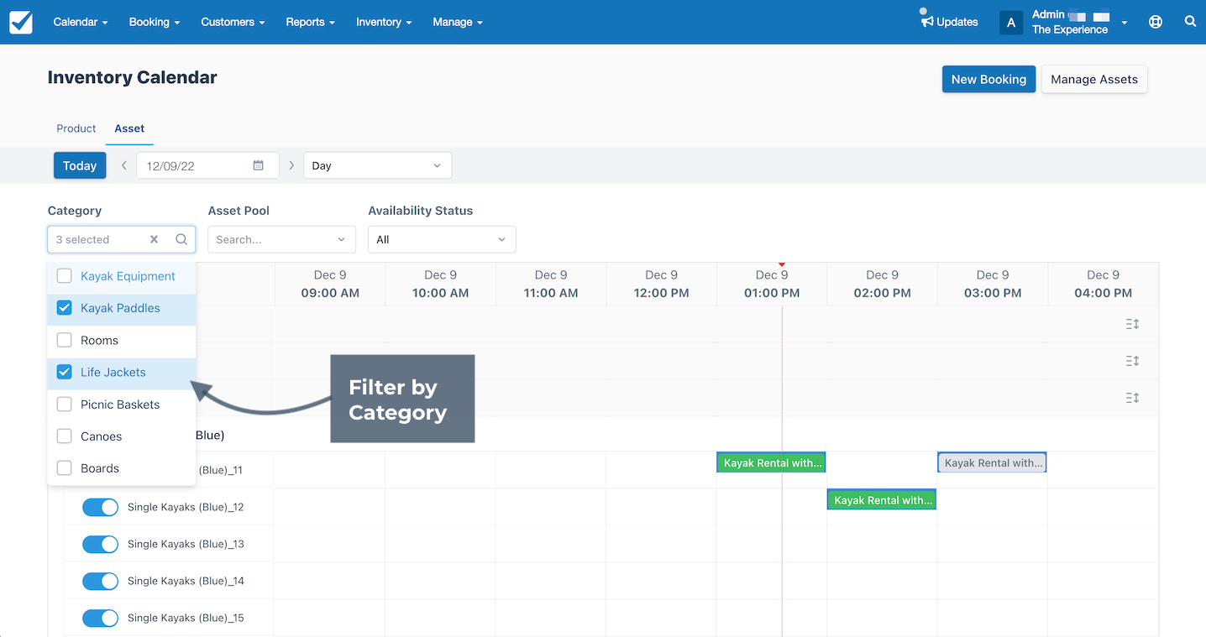Open the Category 3 selected field
This screenshot has height=637, width=1206.
(122, 239)
